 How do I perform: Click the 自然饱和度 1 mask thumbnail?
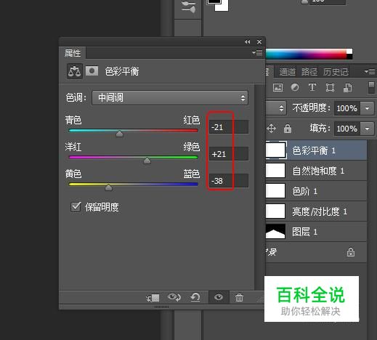[275, 171]
